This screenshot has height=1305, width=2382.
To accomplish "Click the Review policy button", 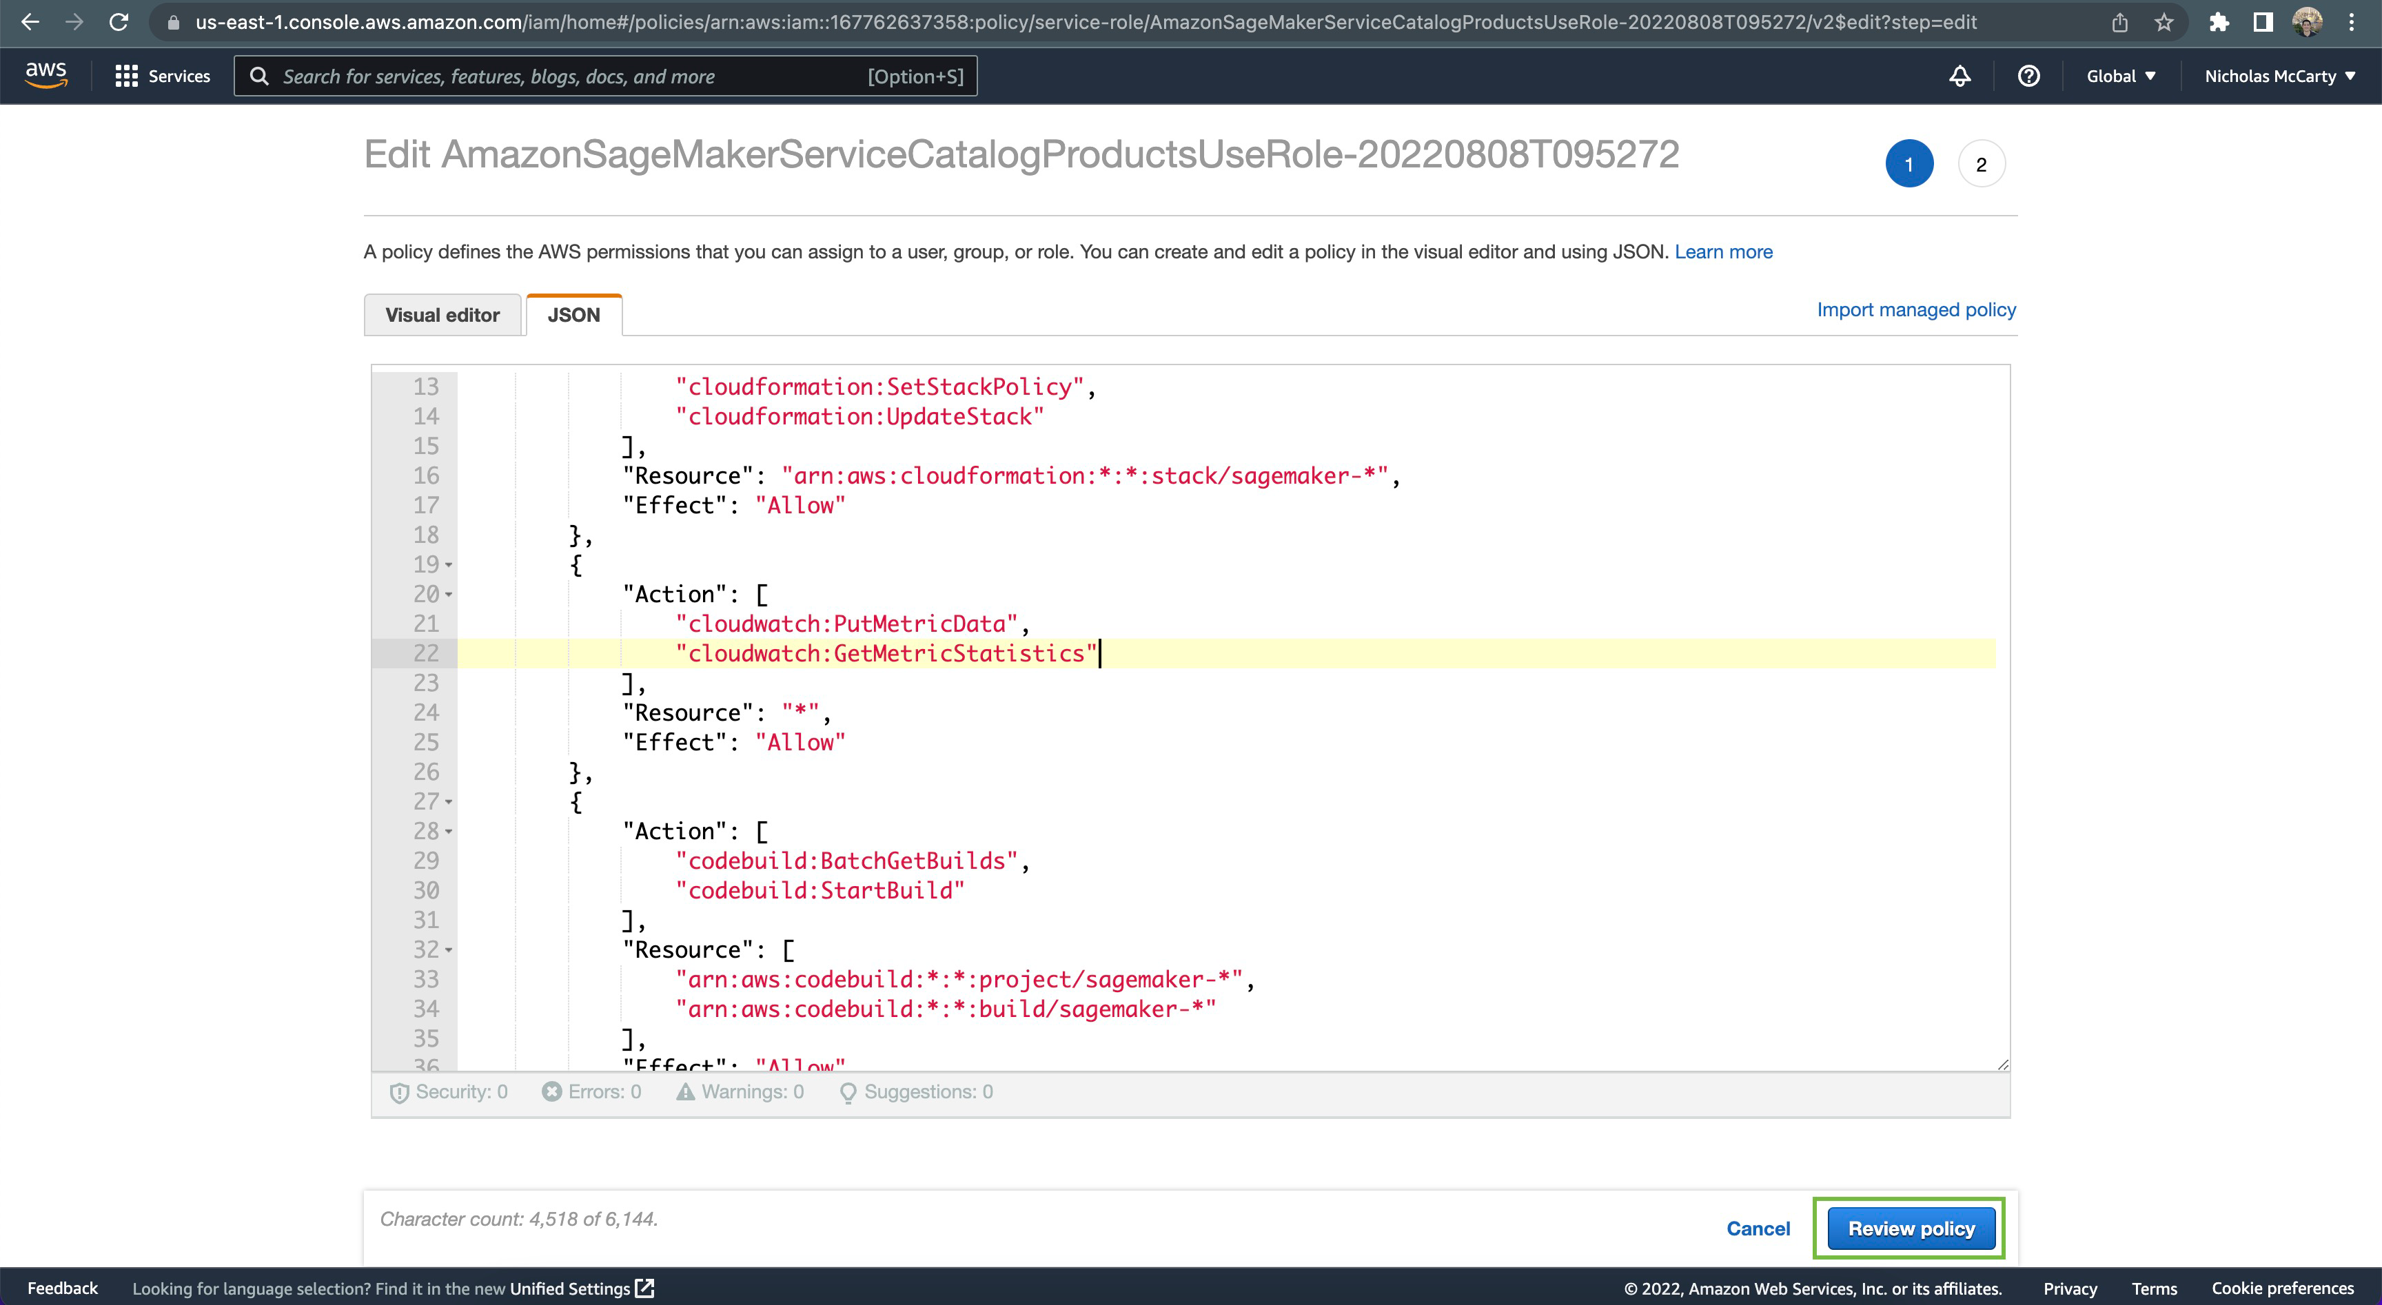I will 1911,1229.
